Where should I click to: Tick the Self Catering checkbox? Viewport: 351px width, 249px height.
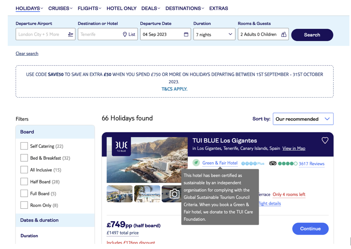click(24, 146)
